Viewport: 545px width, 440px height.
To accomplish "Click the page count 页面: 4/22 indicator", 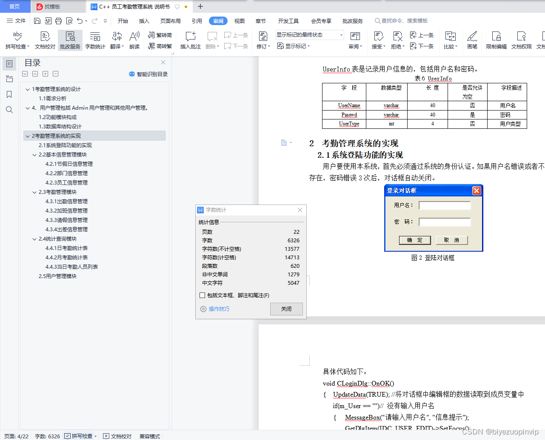I will 17,436.
